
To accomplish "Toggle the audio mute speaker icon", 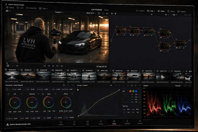I will pos(17,66).
